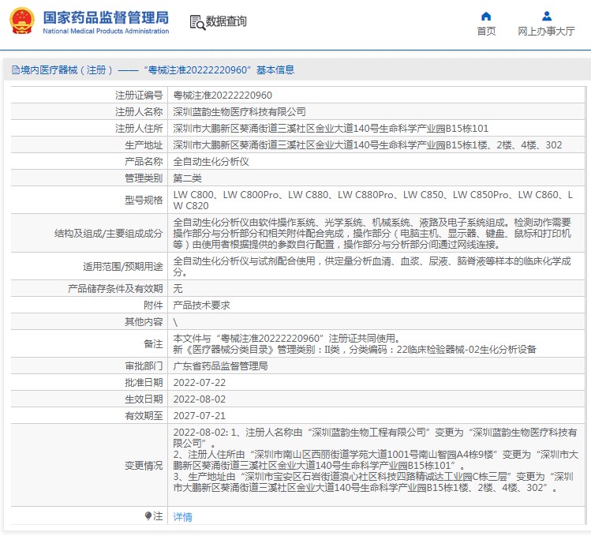Click the document icon before 境内医疗器械 title
This screenshot has width=591, height=536.
tap(15, 70)
